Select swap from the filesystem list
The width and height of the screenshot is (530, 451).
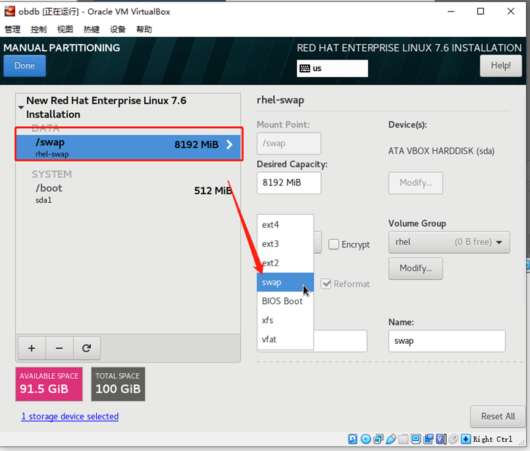point(271,282)
